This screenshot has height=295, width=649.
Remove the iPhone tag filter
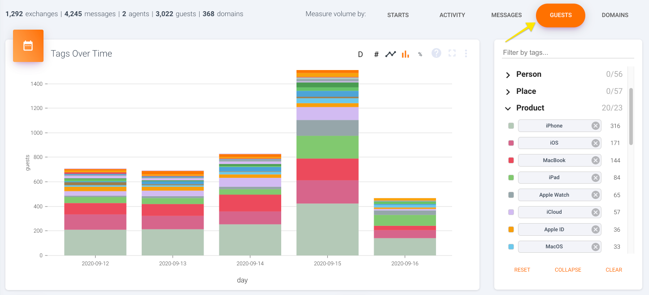[x=595, y=126]
